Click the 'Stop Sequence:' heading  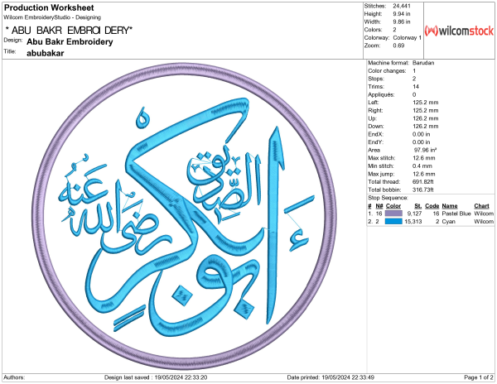pos(388,198)
